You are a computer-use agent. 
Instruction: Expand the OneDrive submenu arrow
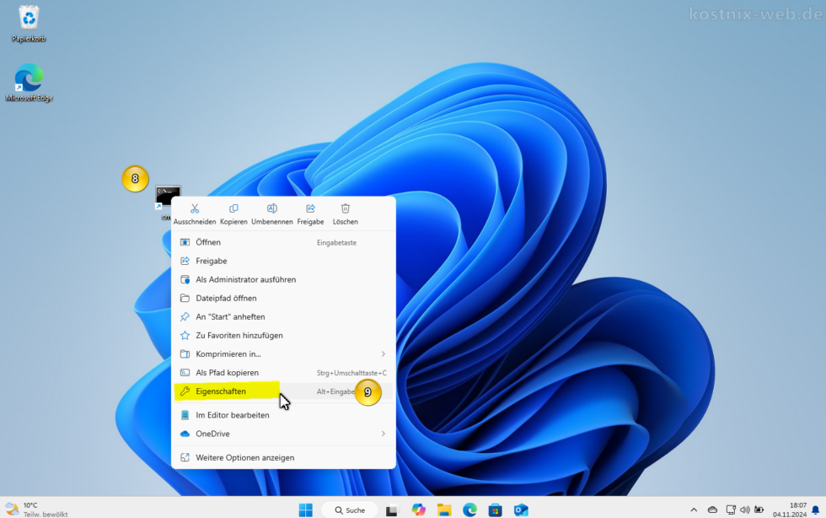point(383,434)
